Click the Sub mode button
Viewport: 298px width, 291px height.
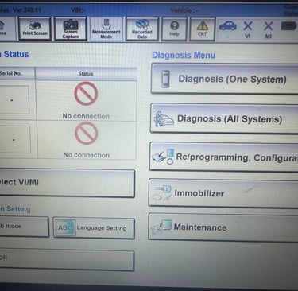(24, 227)
